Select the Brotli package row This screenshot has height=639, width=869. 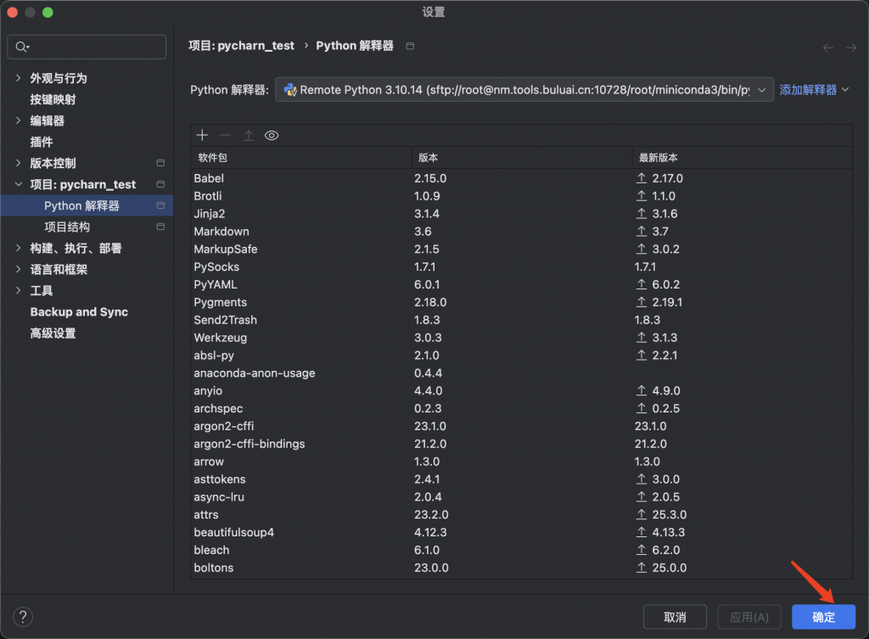[x=521, y=196]
